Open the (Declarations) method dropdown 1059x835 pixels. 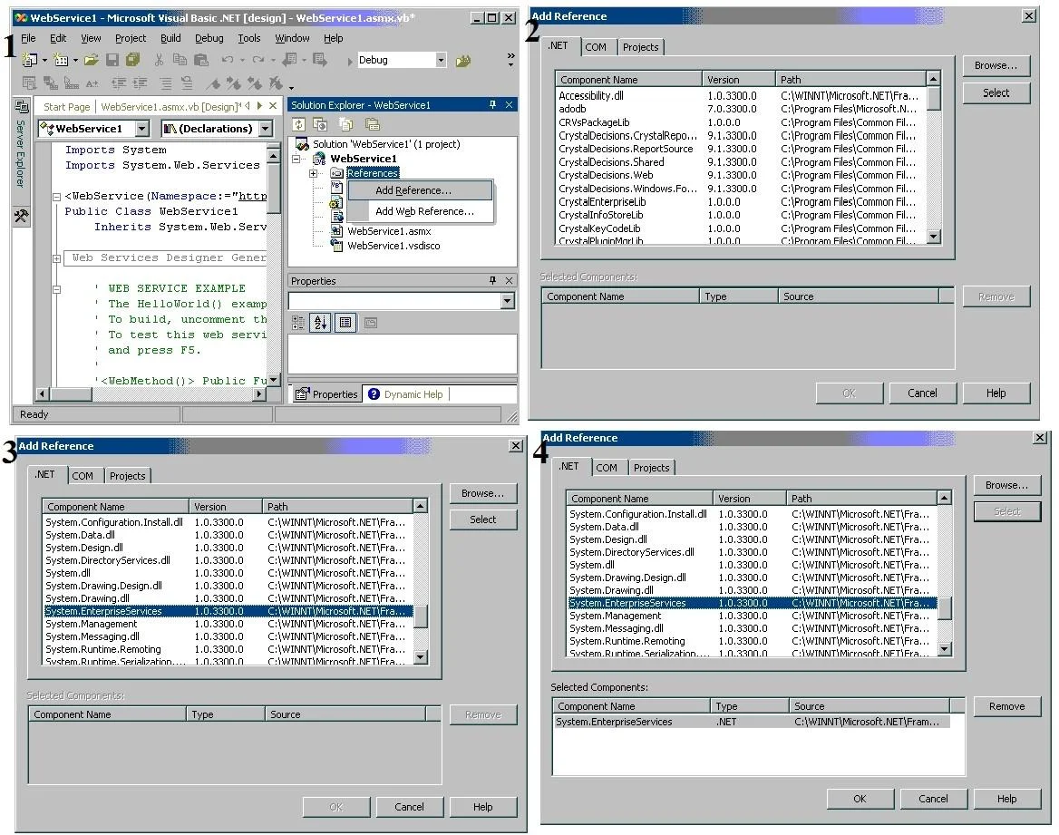266,129
